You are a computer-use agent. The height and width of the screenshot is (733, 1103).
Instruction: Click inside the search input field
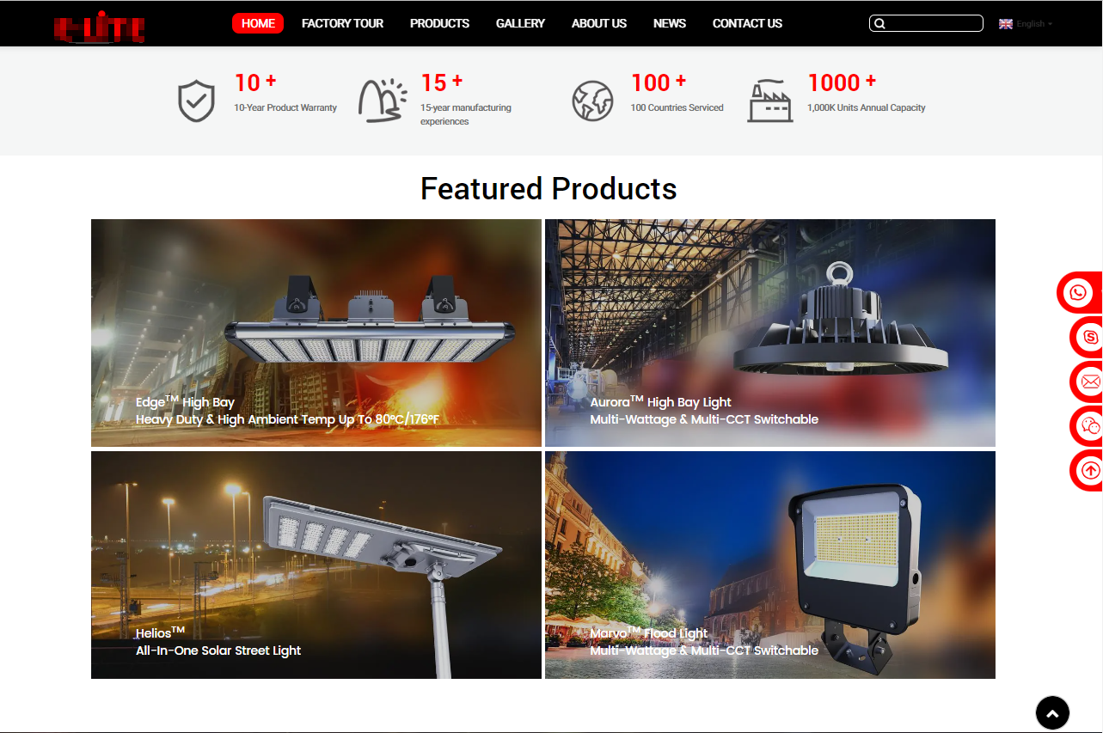[x=934, y=24]
